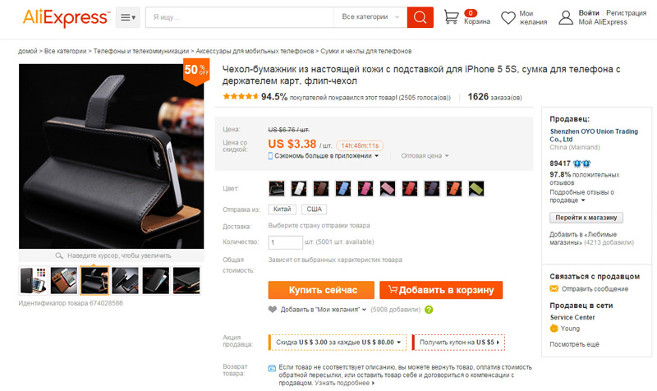Click the quantity input field

point(285,242)
